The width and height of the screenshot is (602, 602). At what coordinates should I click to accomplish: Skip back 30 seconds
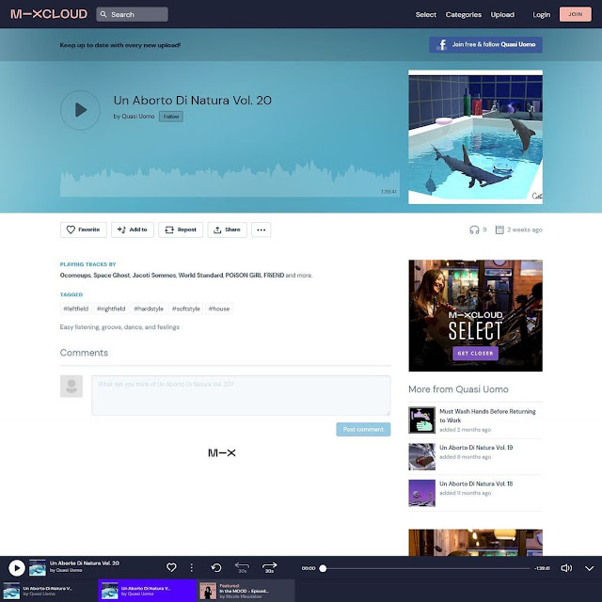point(242,567)
